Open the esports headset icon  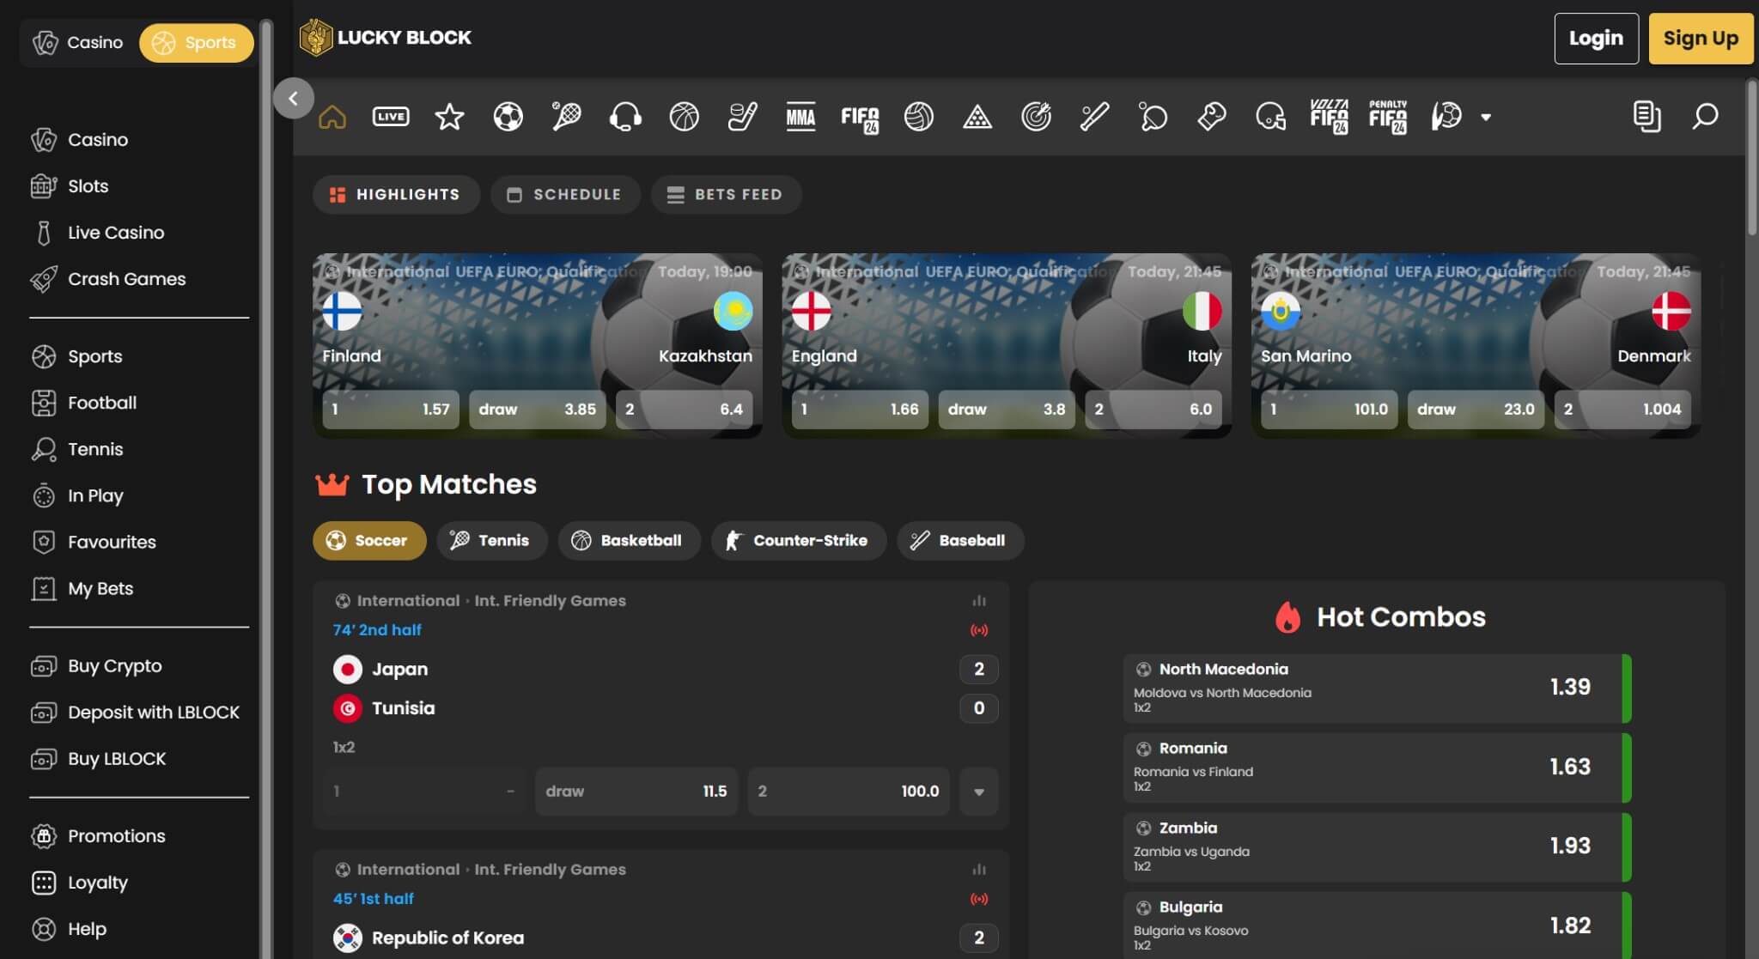click(x=625, y=117)
